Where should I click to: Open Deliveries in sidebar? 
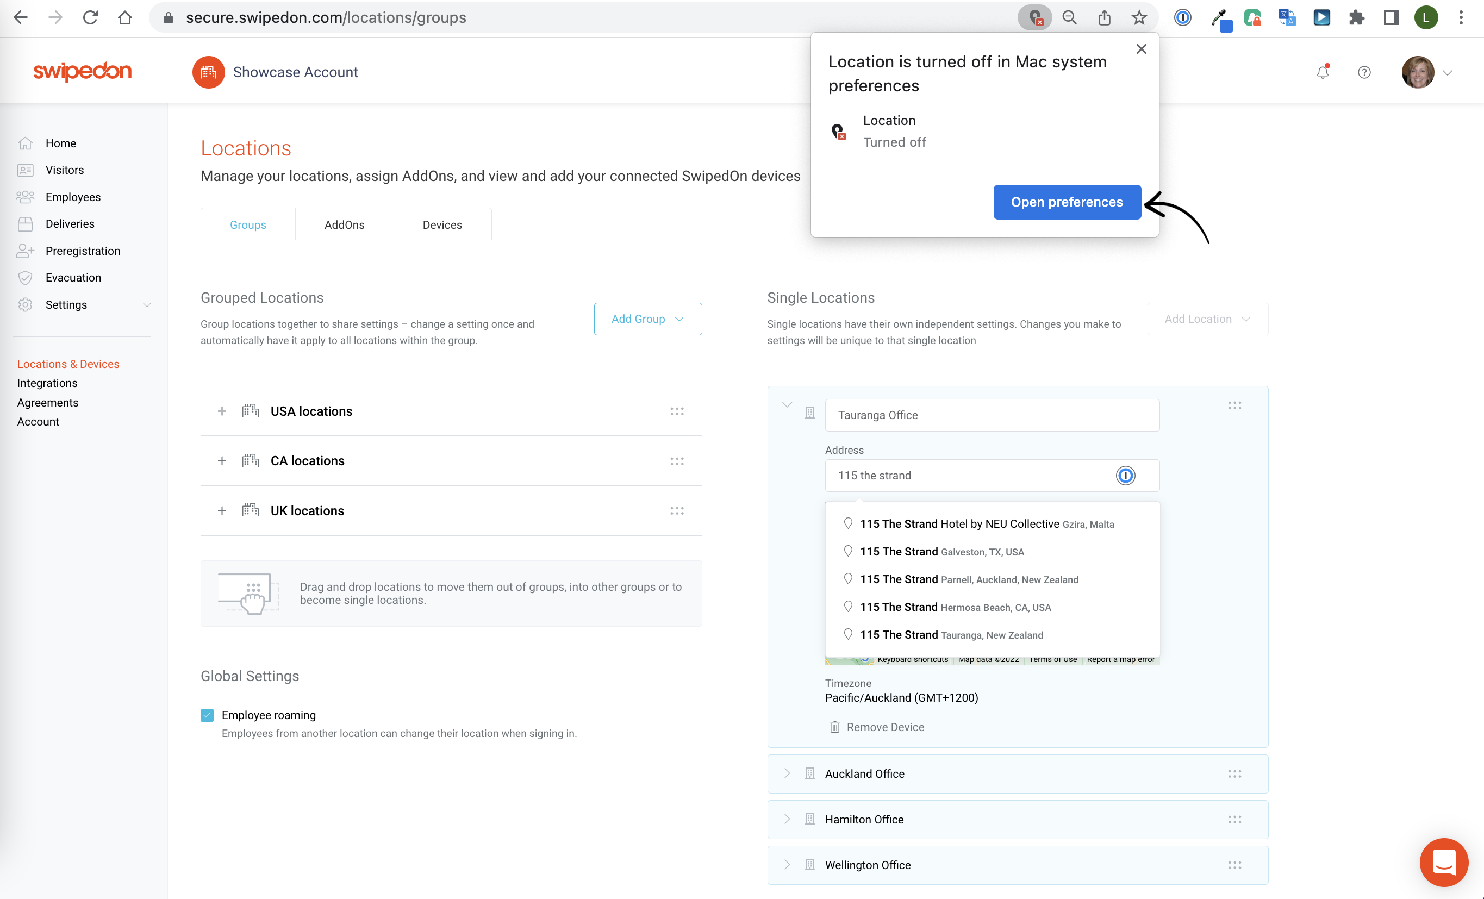coord(70,224)
